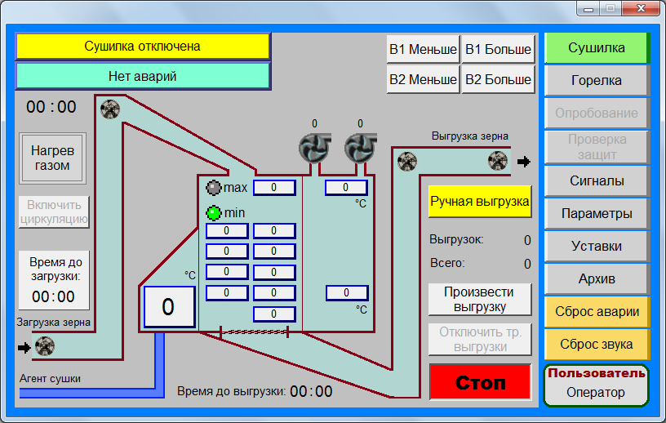Click the green min level indicator

tap(214, 213)
